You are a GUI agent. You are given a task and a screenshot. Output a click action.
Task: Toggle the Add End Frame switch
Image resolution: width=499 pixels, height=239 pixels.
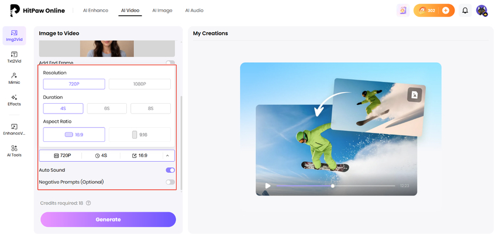[170, 63]
